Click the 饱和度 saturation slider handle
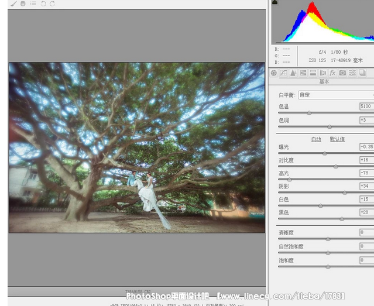 328,267
